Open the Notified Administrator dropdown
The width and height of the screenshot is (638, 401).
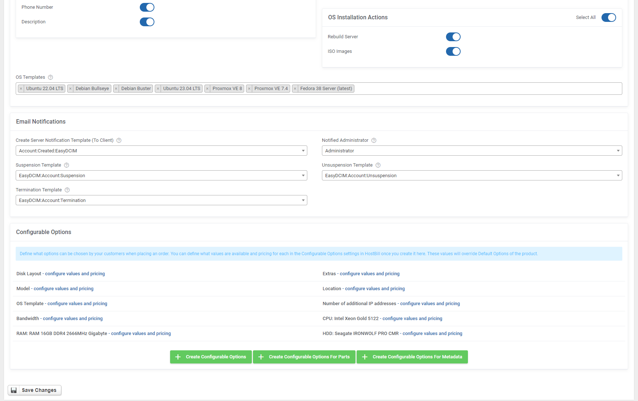[x=472, y=151]
